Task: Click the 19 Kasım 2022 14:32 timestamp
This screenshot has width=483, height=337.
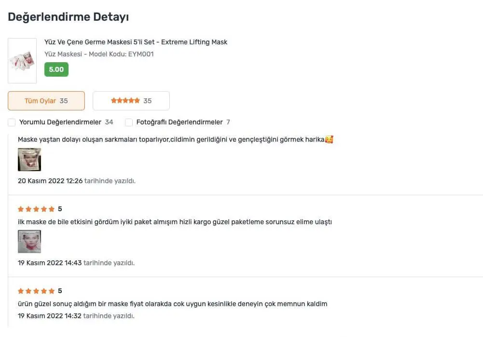Action: [x=50, y=316]
